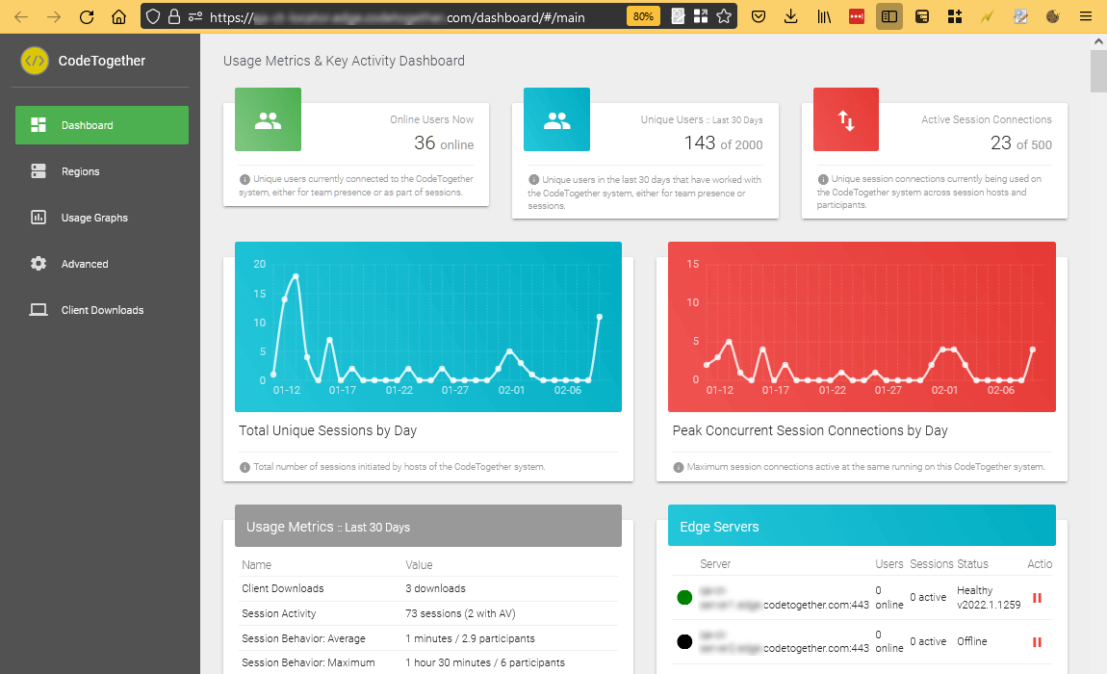Click '1 hour 30 minutes / 6 participants'
The height and width of the screenshot is (674, 1107).
point(485,662)
